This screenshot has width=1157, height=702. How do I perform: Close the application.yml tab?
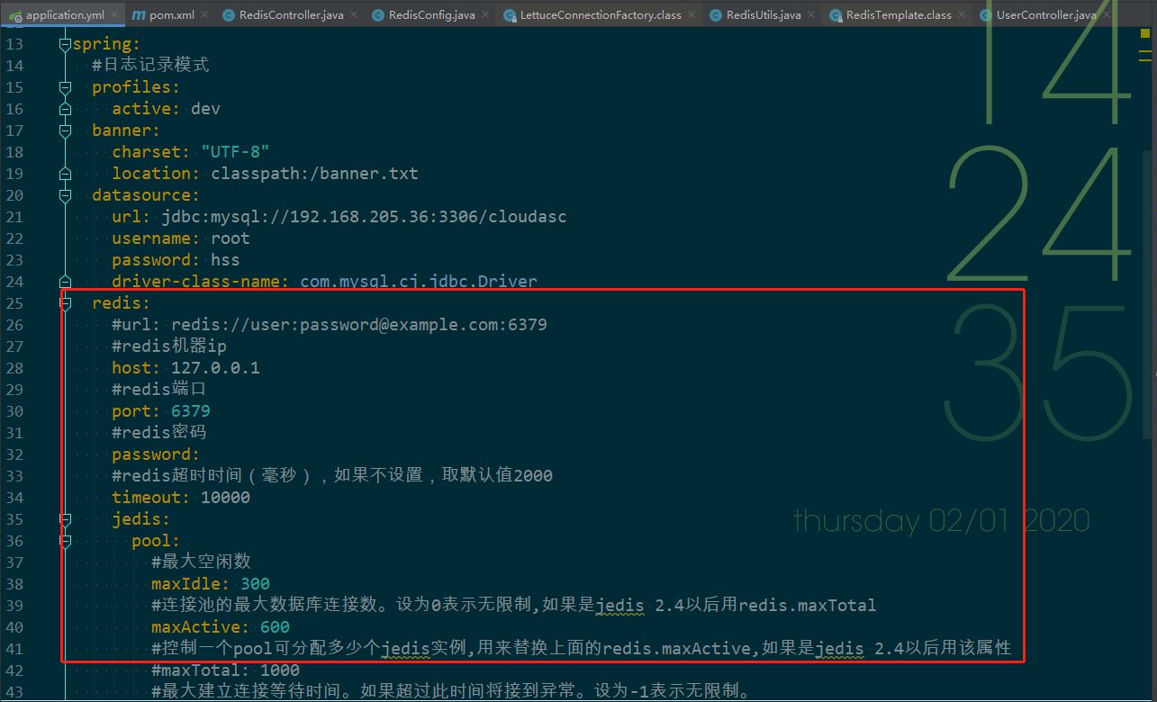(x=114, y=15)
